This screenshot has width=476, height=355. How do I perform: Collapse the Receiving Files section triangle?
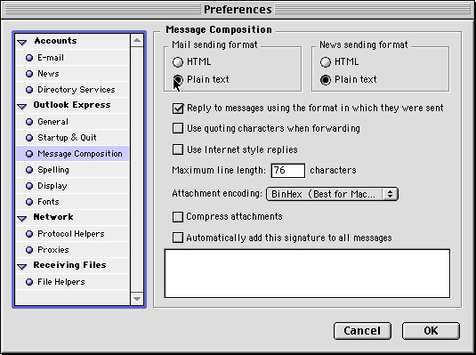point(22,266)
